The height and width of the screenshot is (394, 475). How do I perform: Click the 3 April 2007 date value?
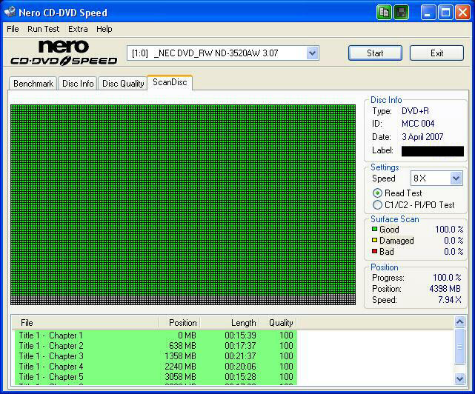click(422, 137)
